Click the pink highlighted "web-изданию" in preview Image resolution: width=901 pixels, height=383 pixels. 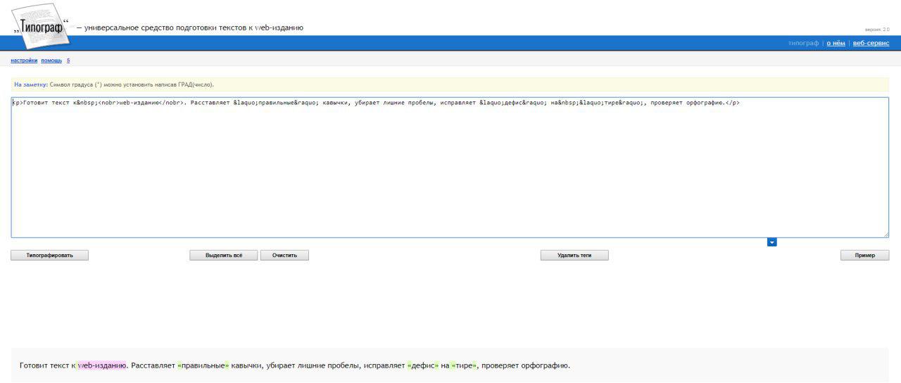[102, 365]
